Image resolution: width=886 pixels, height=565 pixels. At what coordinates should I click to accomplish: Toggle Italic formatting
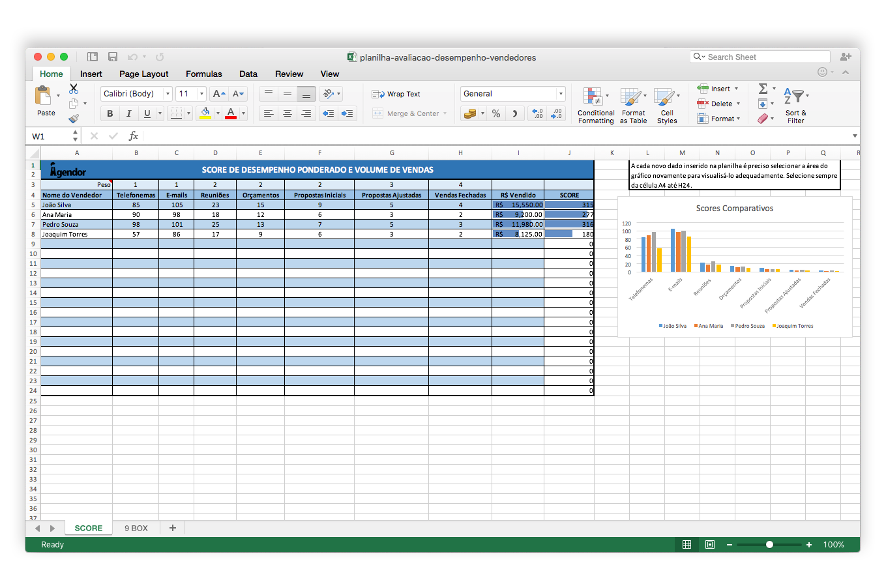128,113
